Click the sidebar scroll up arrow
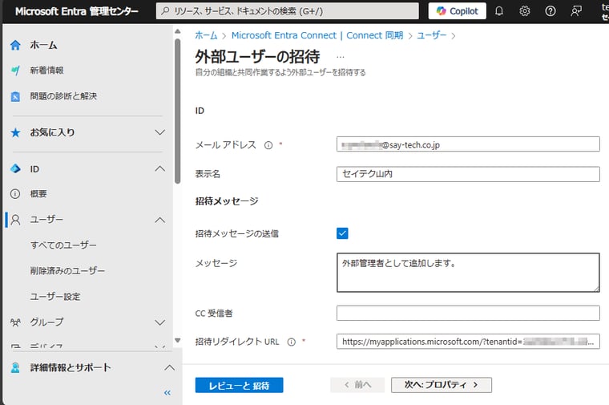Viewport: 609px width, 405px height. click(178, 31)
